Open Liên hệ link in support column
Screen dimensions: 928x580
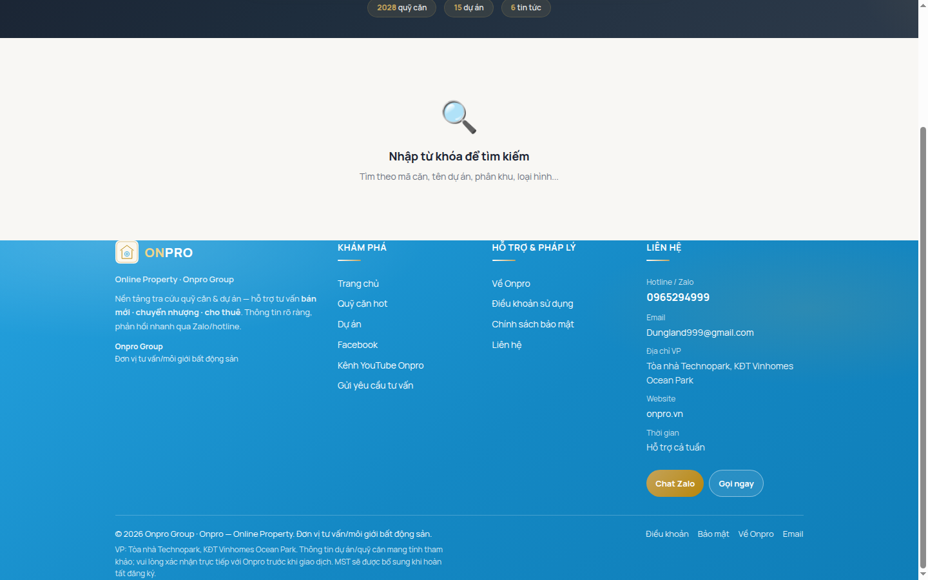pos(507,345)
